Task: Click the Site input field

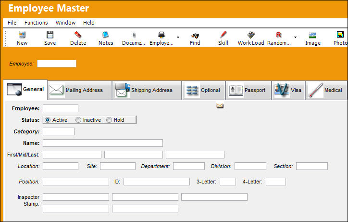Action: (x=118, y=166)
